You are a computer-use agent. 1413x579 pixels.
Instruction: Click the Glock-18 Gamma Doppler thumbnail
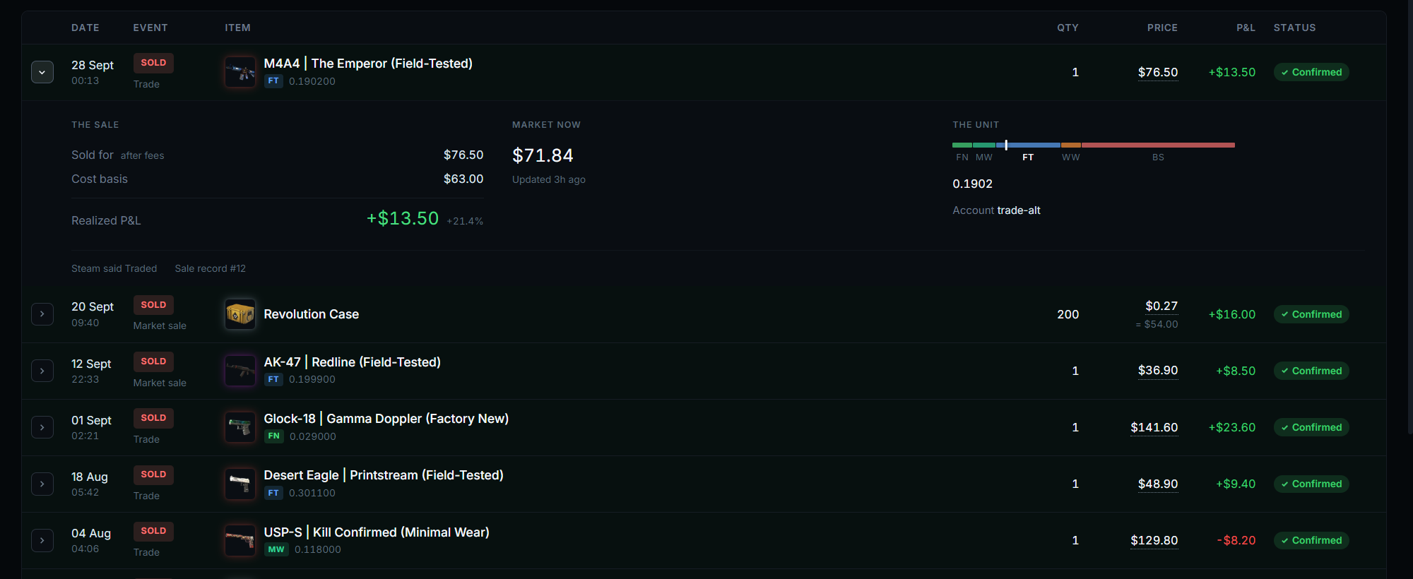coord(240,427)
